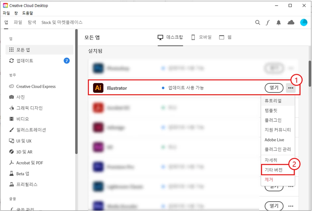The image size is (312, 211).
Task: Click the 모든 앱 page heading
Action: pyautogui.click(x=92, y=37)
